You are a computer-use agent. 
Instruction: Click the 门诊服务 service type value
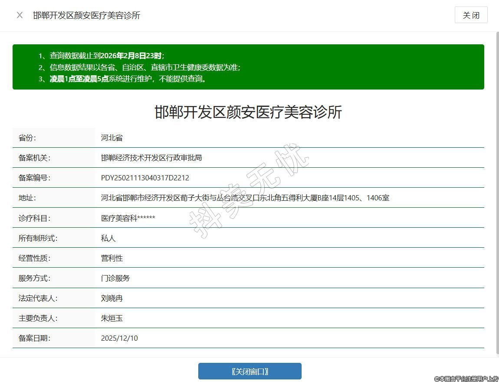pos(115,278)
